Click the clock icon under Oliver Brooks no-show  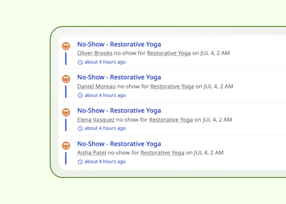click(x=80, y=63)
